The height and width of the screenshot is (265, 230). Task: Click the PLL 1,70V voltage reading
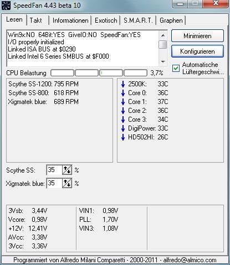tap(99, 220)
